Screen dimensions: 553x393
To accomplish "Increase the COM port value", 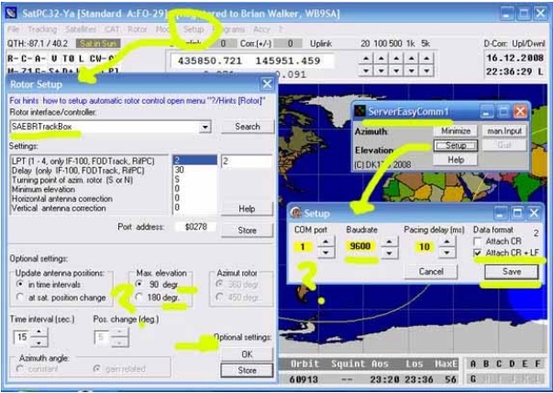I will tap(323, 241).
